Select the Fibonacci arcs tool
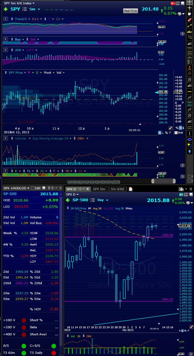The width and height of the screenshot is (194, 356). click(x=189, y=38)
